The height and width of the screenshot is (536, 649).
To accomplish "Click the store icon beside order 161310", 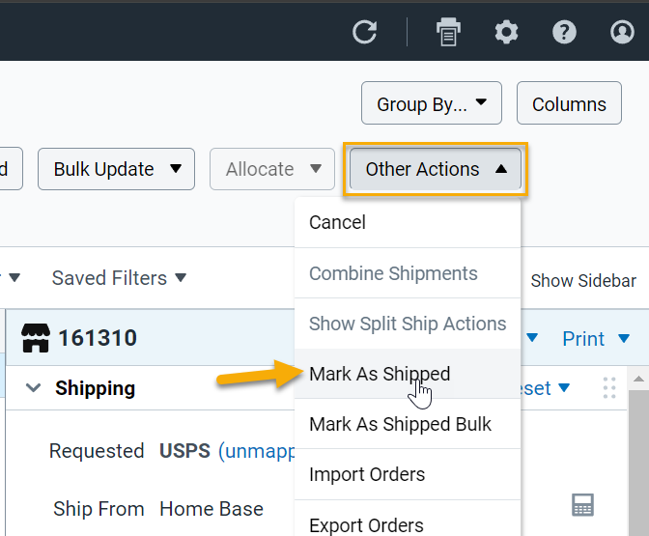I will (35, 338).
